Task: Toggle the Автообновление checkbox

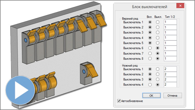Action: click(119, 101)
